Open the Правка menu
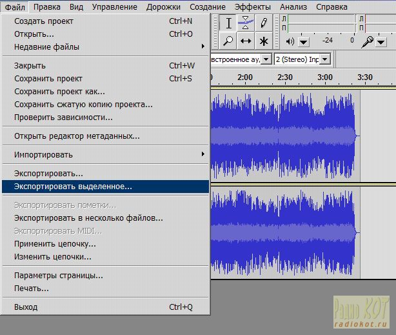 47,7
